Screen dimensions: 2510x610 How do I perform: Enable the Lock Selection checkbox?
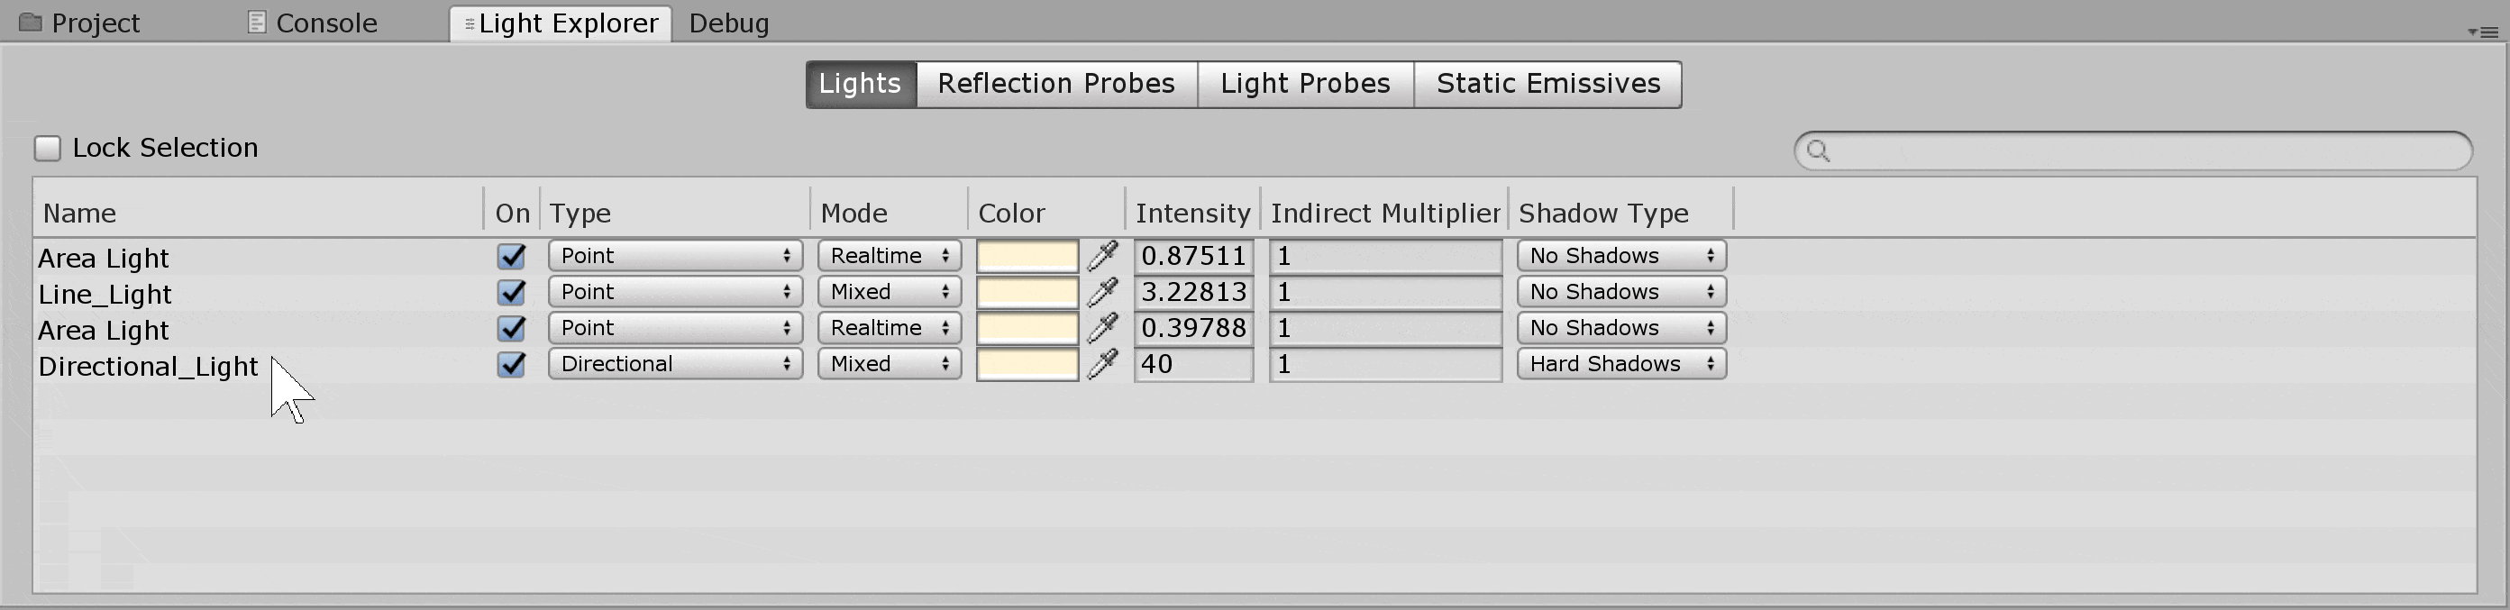click(48, 148)
